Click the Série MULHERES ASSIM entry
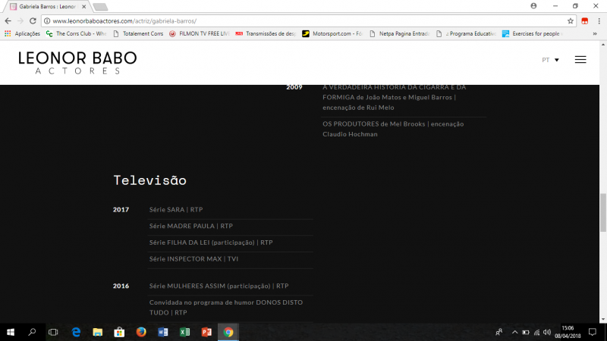This screenshot has height=341, width=607. click(219, 286)
